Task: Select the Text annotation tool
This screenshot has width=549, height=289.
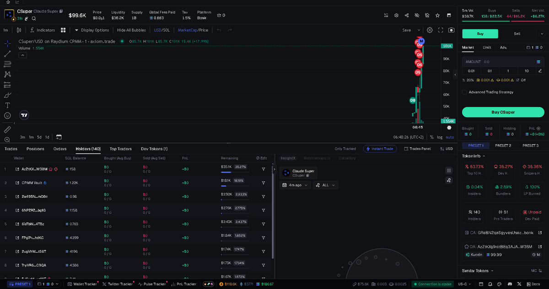Action: tap(7, 105)
